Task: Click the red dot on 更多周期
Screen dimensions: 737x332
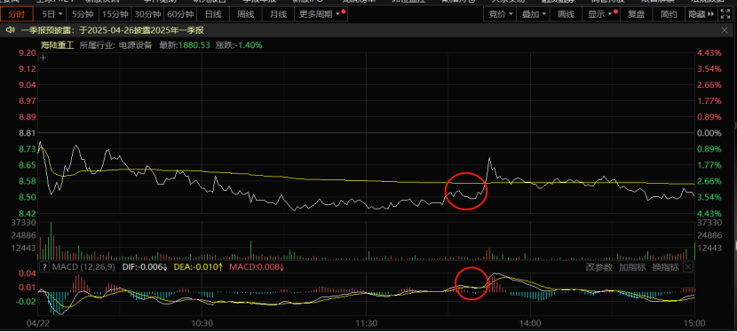Action: click(x=344, y=11)
